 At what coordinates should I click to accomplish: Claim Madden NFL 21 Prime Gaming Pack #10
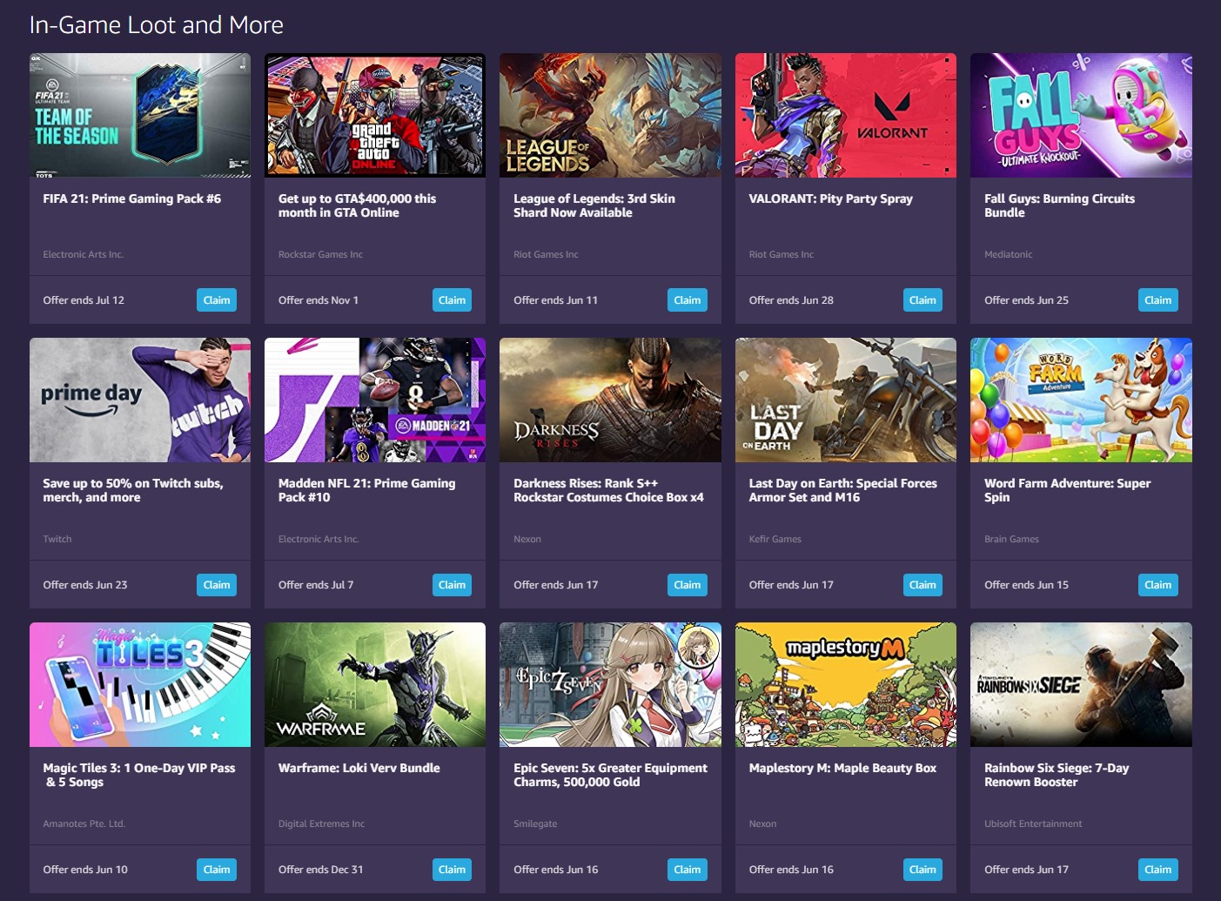point(452,585)
